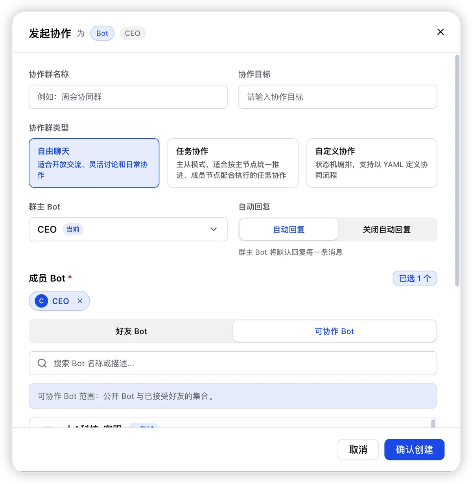Click the 已选 1 个 badge
The width and height of the screenshot is (472, 484).
[415, 278]
